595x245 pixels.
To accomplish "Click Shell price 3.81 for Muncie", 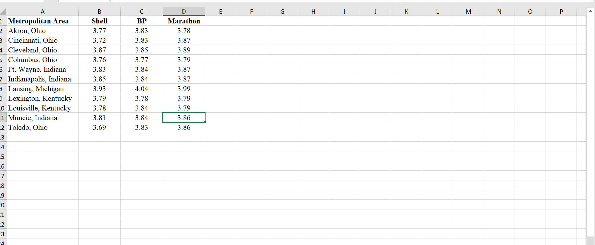I will pyautogui.click(x=99, y=118).
